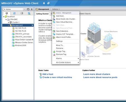This screenshot has width=126, height=102.
Task: Open Learn more about resource pools link
Action: pos(100,77)
